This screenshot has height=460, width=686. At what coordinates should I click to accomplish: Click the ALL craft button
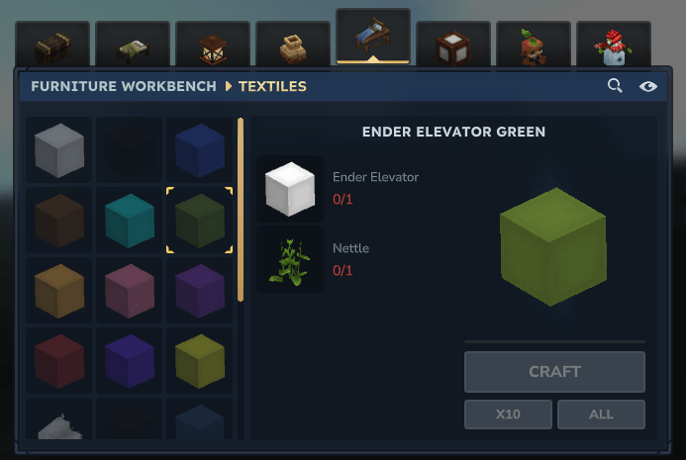601,414
